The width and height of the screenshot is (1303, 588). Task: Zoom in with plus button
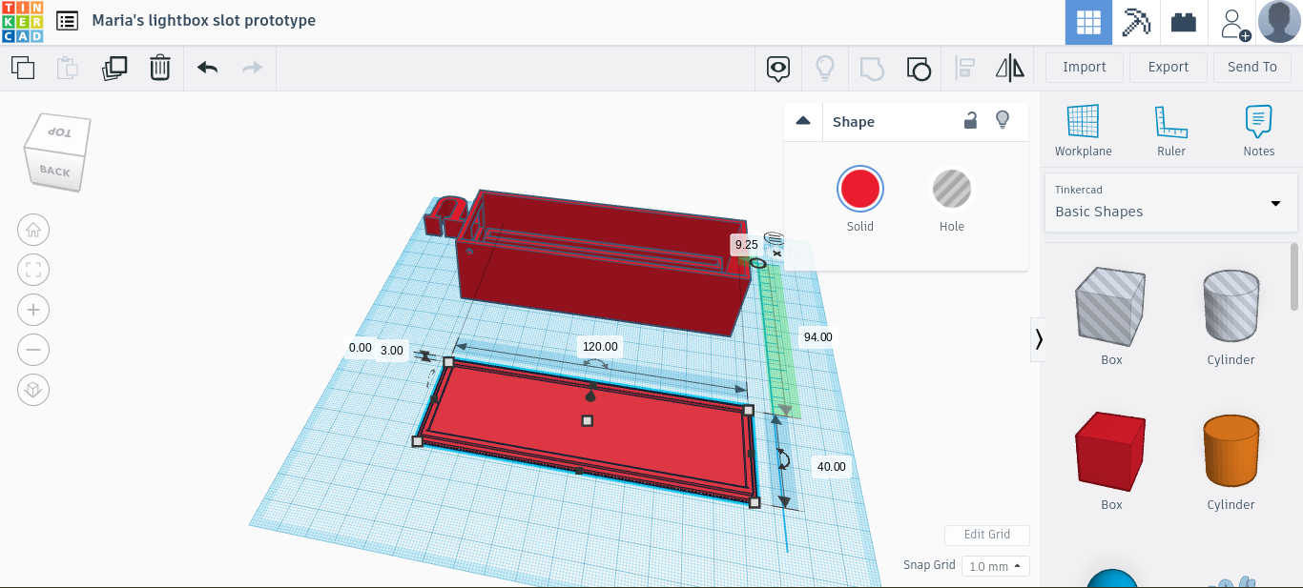point(33,310)
